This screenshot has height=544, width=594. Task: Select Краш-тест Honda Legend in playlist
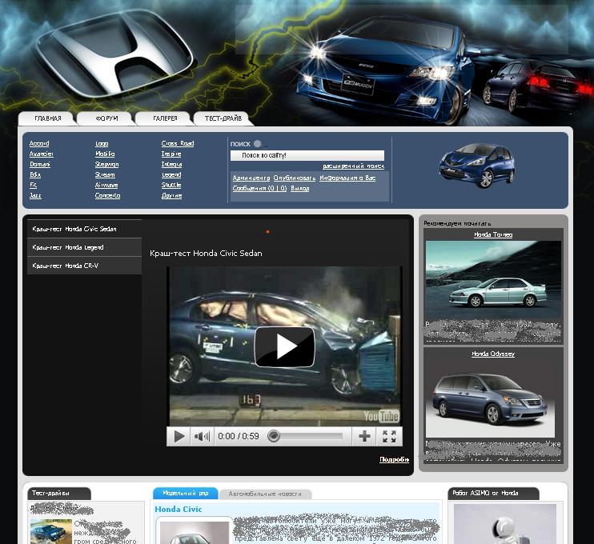tap(85, 247)
